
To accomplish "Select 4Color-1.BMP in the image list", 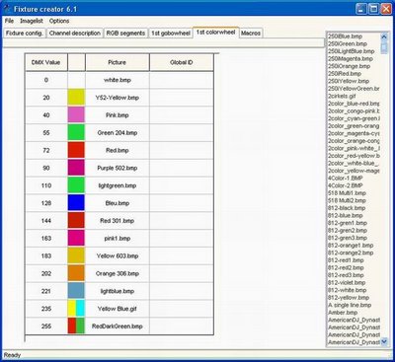I will [x=345, y=178].
